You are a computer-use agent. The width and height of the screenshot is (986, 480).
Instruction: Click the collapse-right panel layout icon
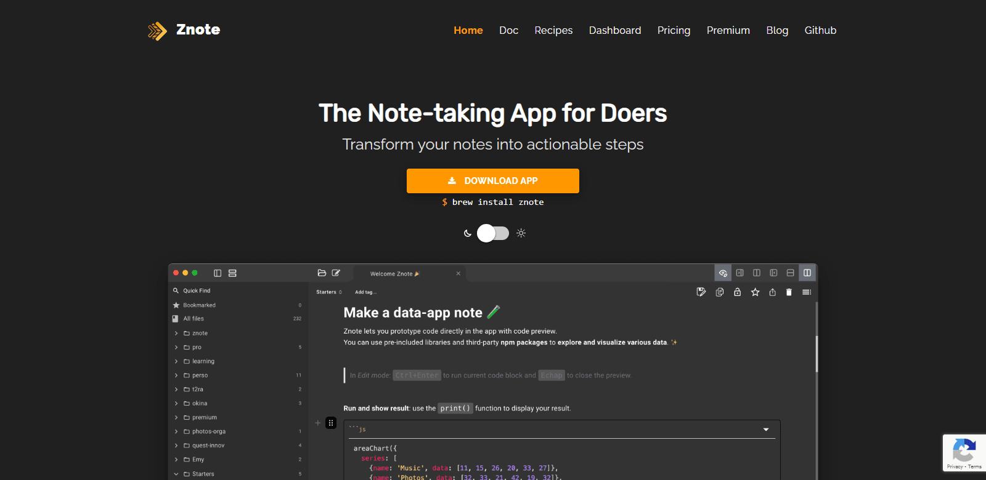(x=740, y=273)
